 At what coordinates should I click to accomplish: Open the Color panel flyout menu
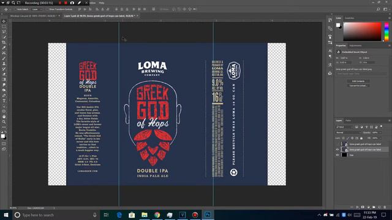pos(390,18)
